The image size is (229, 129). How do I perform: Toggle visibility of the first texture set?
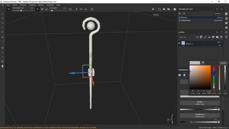pos(180,18)
